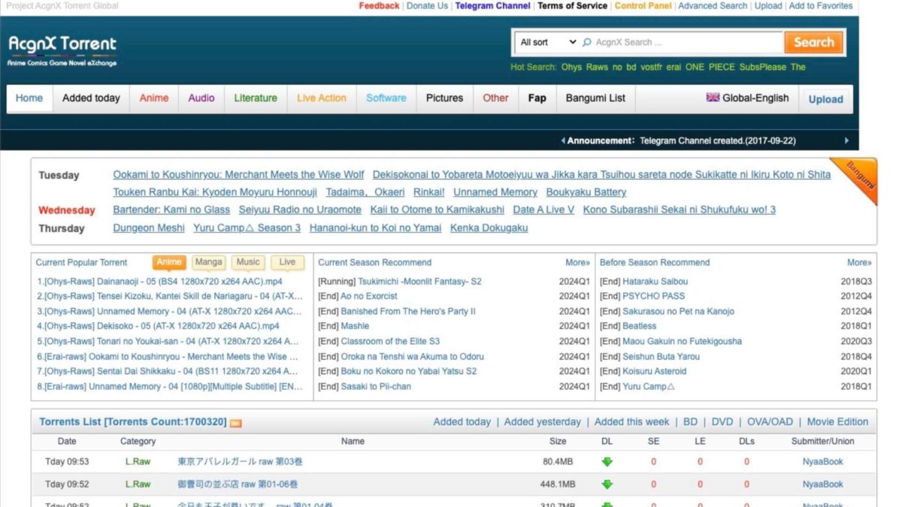The height and width of the screenshot is (507, 902).
Task: Select the Anime popular torrent toggle
Action: (x=169, y=262)
